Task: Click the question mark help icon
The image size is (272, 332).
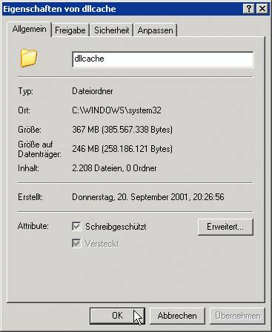Action: click(248, 9)
